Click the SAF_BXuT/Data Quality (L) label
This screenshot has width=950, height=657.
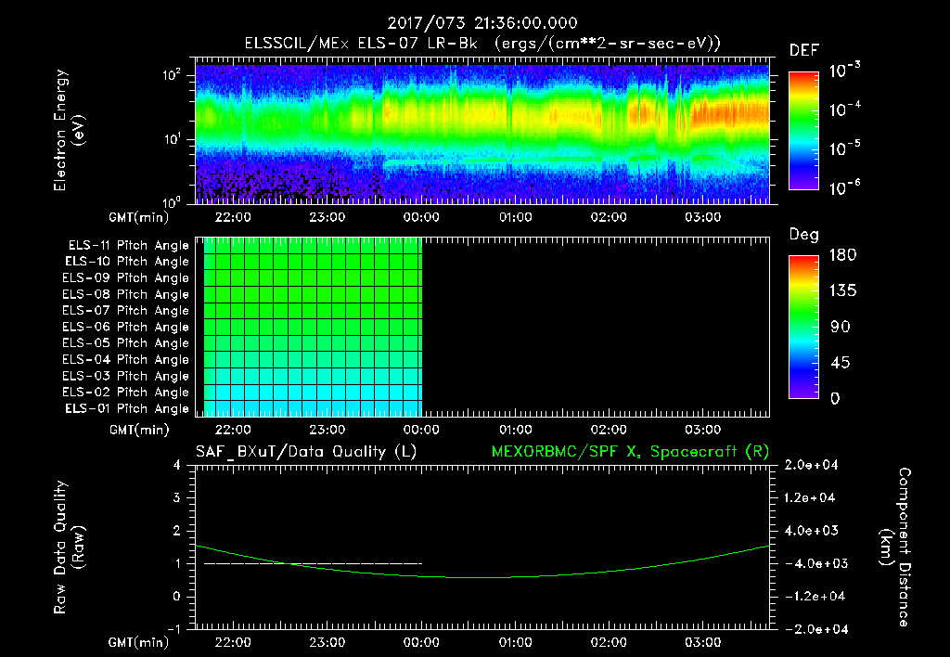[x=306, y=452]
